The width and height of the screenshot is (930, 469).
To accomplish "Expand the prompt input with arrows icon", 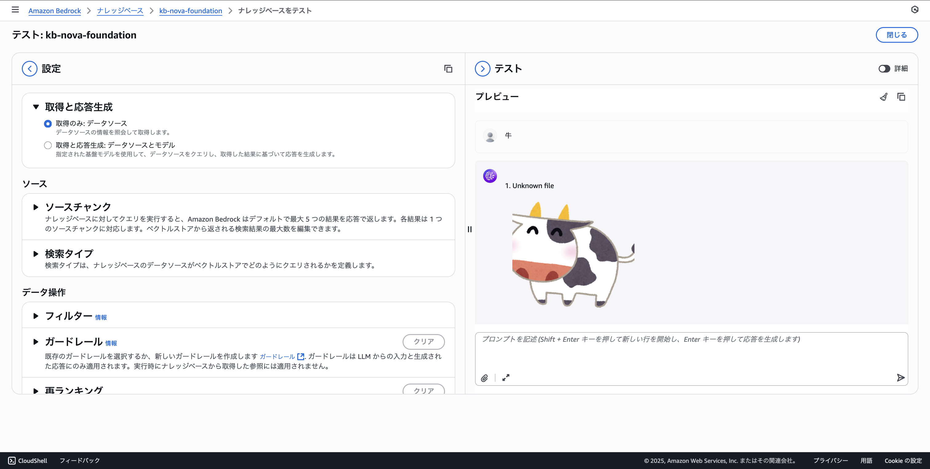I will point(506,377).
